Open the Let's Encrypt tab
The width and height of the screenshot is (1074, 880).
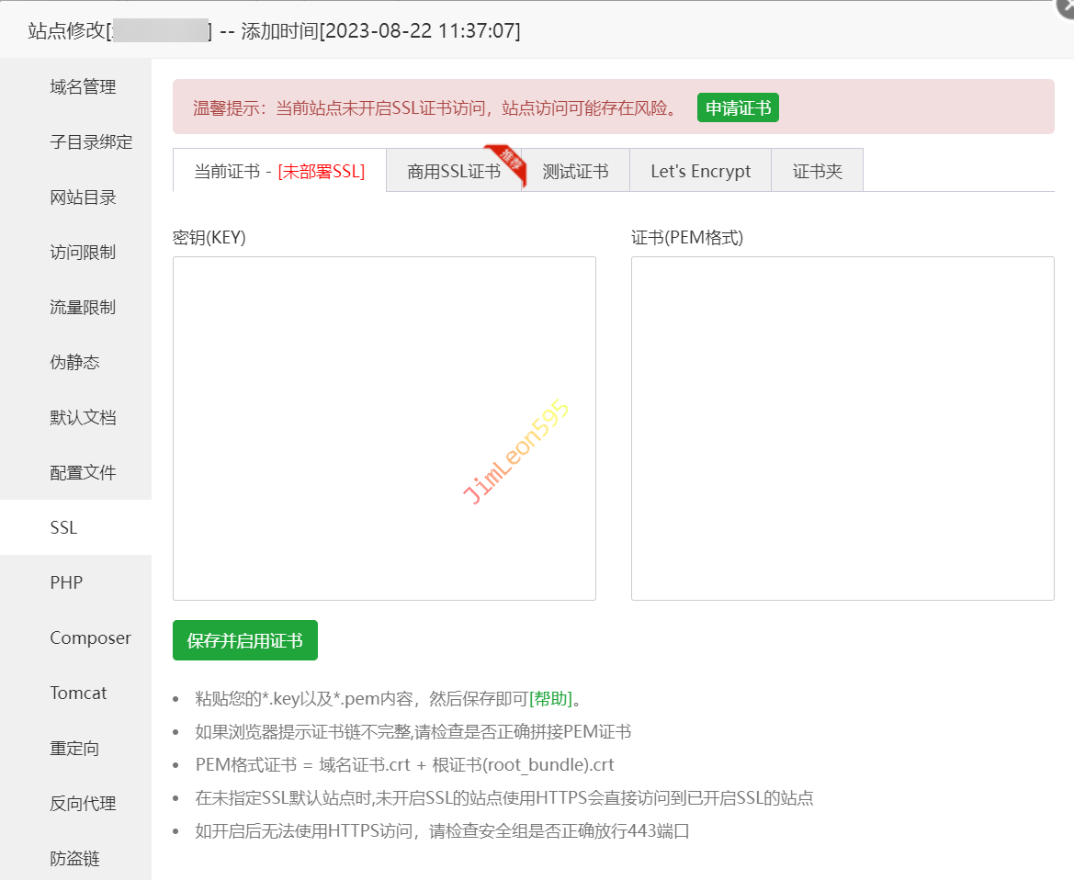(x=700, y=172)
